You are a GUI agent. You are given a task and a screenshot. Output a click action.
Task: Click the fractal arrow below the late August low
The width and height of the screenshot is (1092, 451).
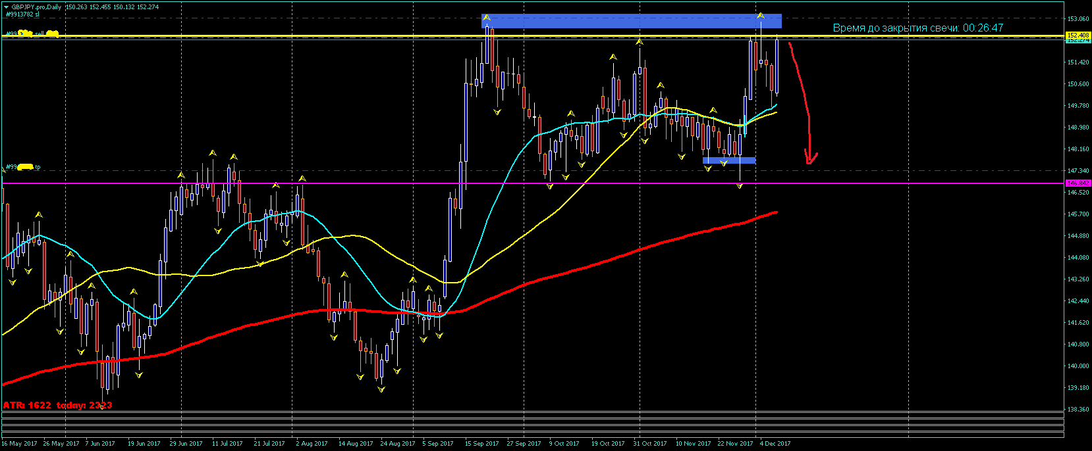[x=381, y=389]
